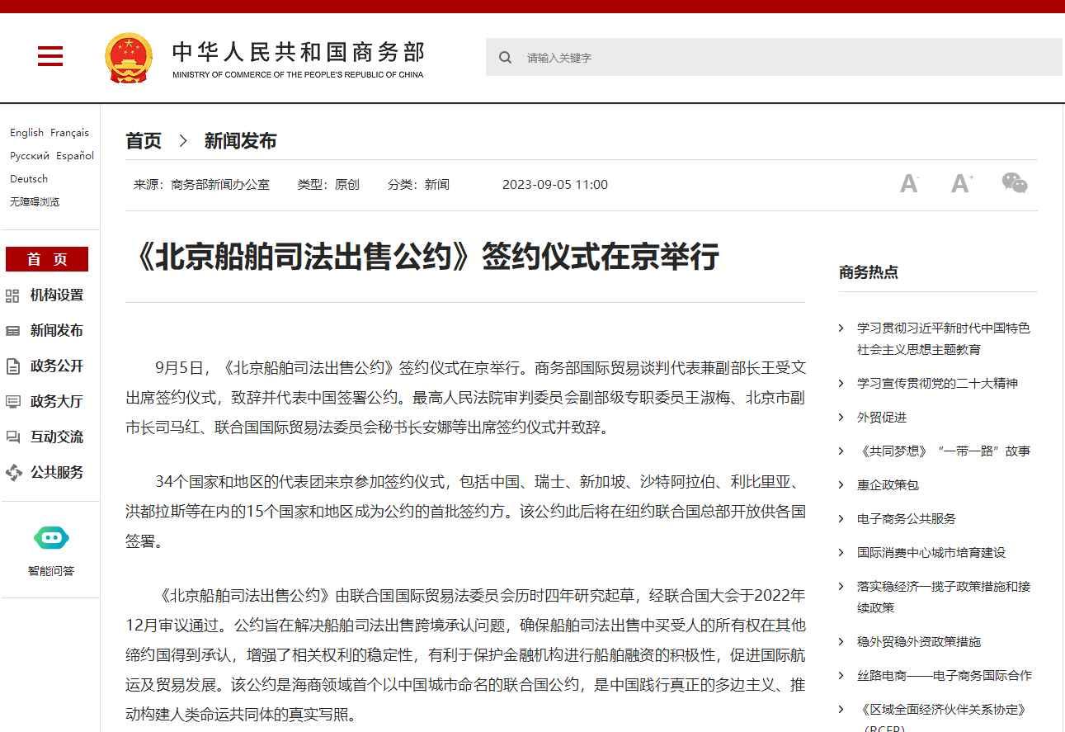This screenshot has height=732, width=1065.
Task: Share article via WeChat icon
Action: [1014, 182]
